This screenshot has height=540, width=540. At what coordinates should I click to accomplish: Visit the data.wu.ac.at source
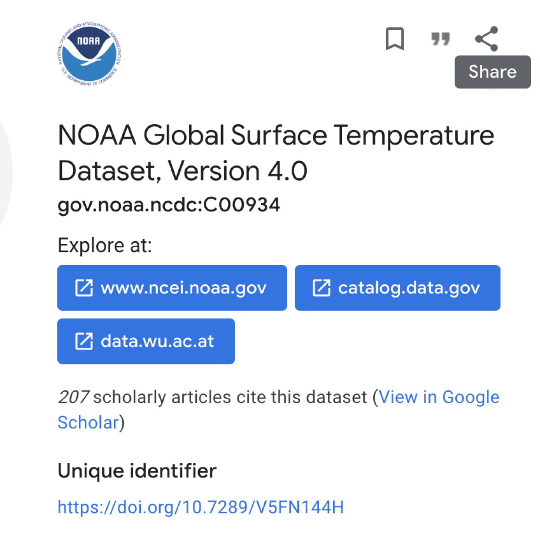click(146, 341)
